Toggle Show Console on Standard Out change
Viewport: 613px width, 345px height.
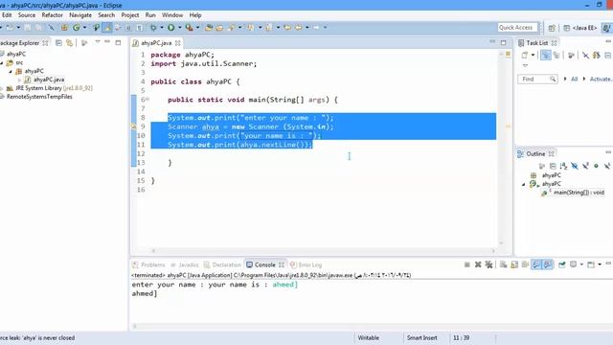(x=536, y=264)
